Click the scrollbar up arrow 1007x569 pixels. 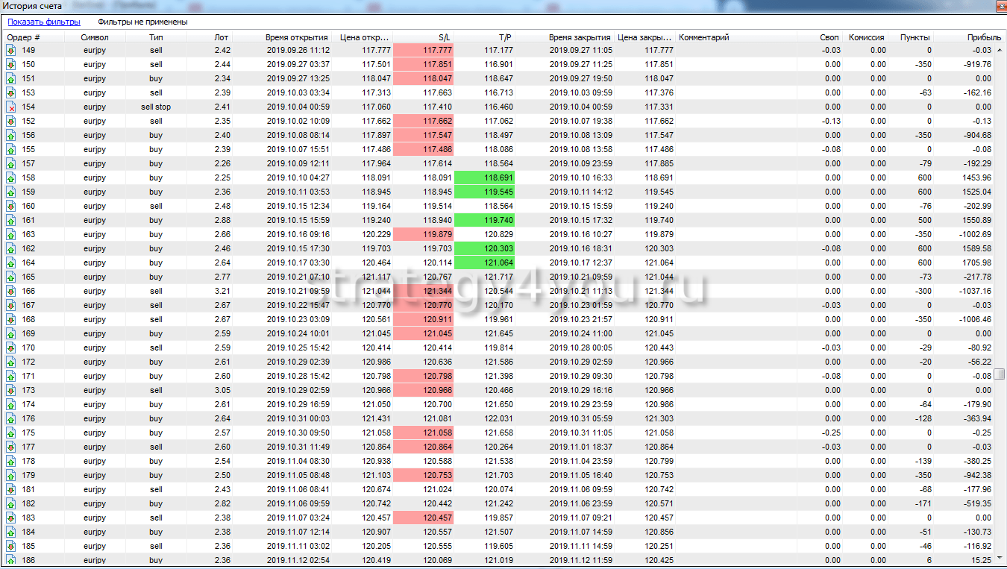point(1000,49)
